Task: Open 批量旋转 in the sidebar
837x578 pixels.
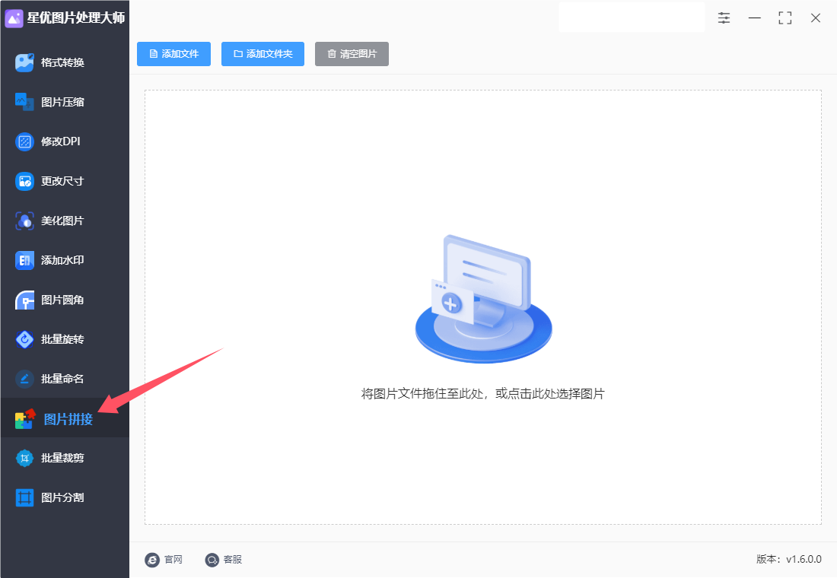Action: (x=65, y=339)
